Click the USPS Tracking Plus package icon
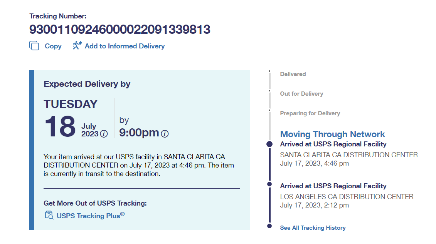The height and width of the screenshot is (244, 436). (x=49, y=215)
